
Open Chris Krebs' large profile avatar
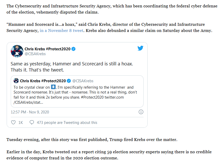17,51
